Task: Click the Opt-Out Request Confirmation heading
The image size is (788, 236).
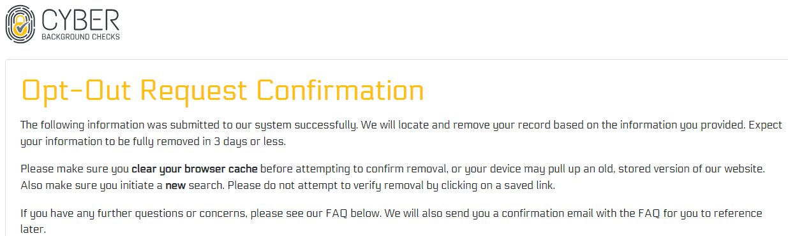Action: [x=222, y=90]
